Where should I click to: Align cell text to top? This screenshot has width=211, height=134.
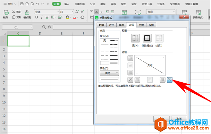tap(91, 11)
